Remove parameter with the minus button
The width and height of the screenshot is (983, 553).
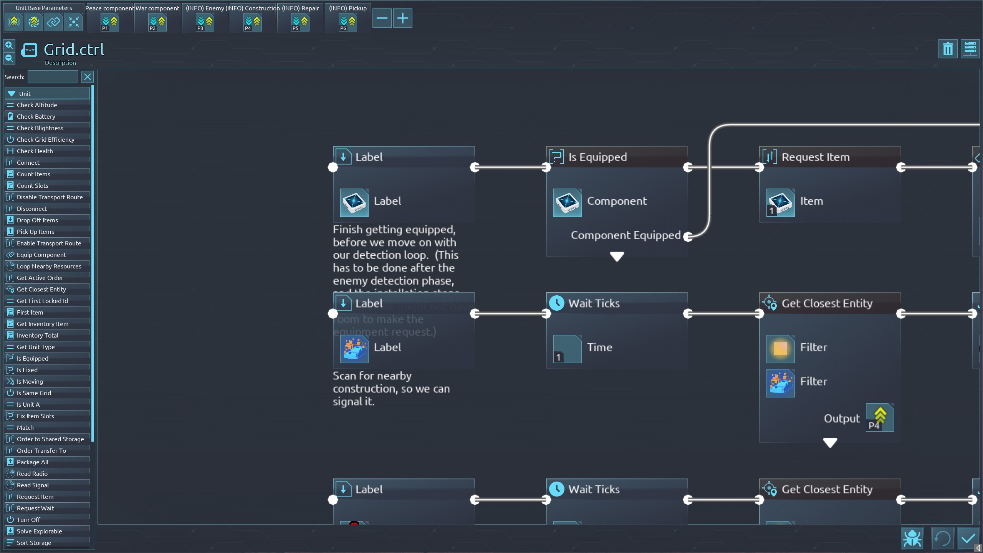(382, 18)
